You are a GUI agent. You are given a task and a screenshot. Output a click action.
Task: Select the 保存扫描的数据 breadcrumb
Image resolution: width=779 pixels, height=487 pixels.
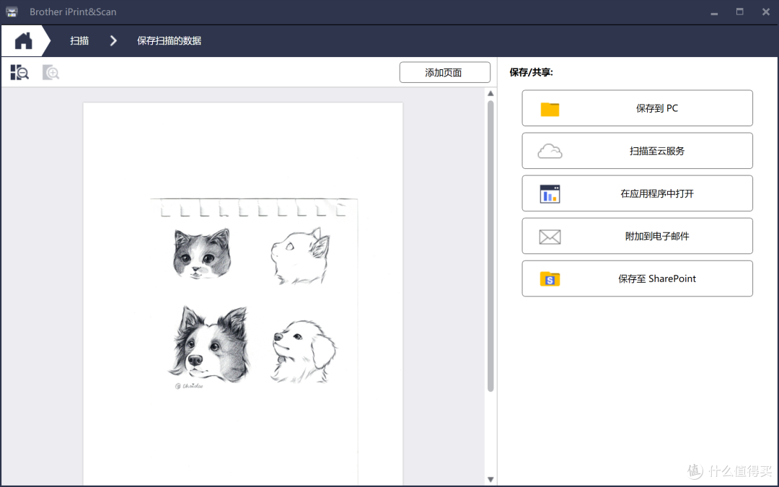(x=169, y=40)
